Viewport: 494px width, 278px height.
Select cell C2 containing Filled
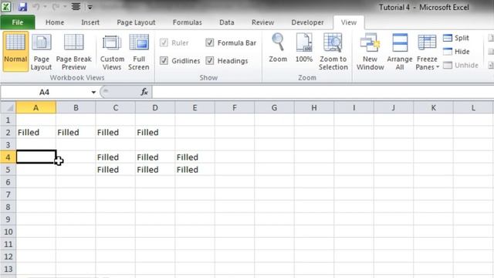click(x=115, y=132)
